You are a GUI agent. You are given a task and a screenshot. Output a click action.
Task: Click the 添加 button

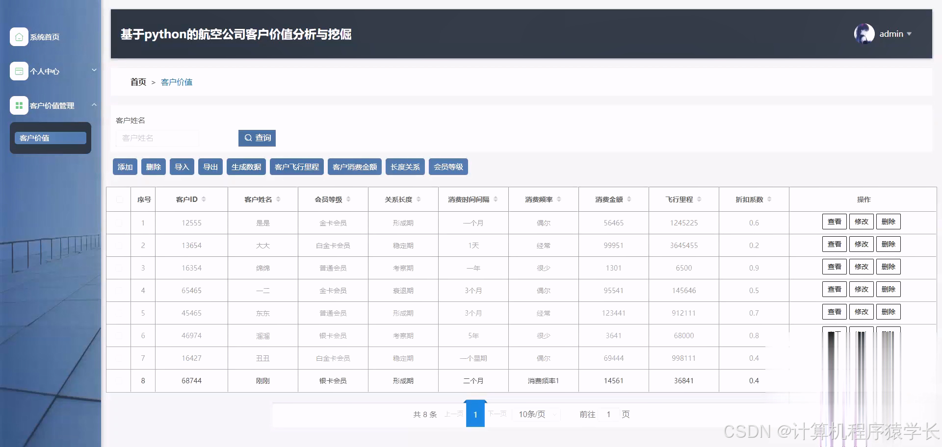tap(125, 166)
